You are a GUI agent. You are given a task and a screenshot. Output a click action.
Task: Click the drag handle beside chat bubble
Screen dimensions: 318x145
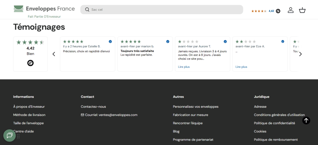(18, 136)
